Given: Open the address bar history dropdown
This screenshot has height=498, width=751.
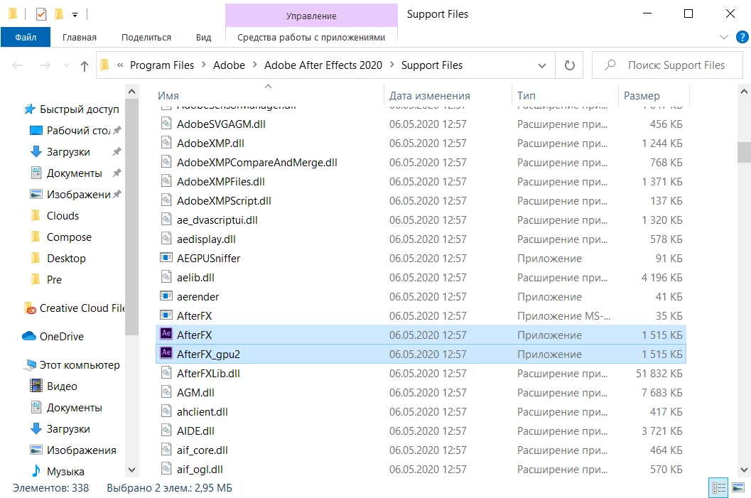Looking at the screenshot, I should pos(541,65).
